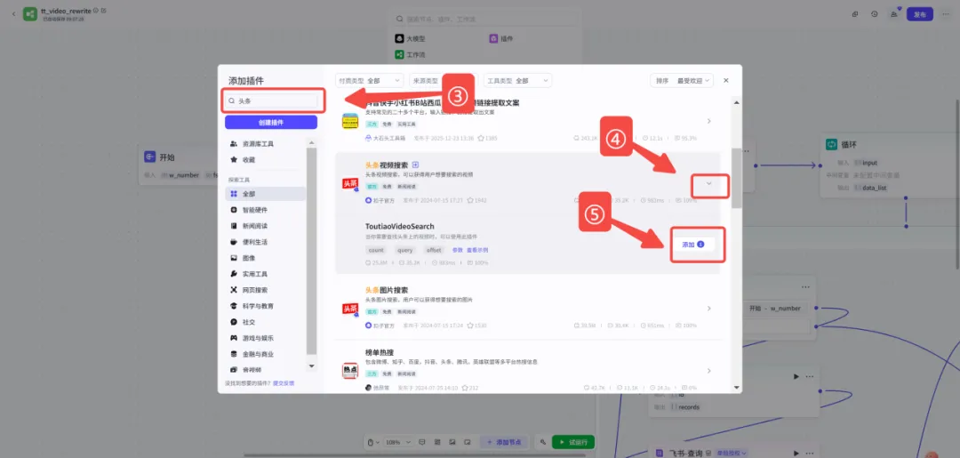Click the star count icon on 头条图片搜索
Viewport: 960px width, 458px height.
pyautogui.click(x=469, y=325)
